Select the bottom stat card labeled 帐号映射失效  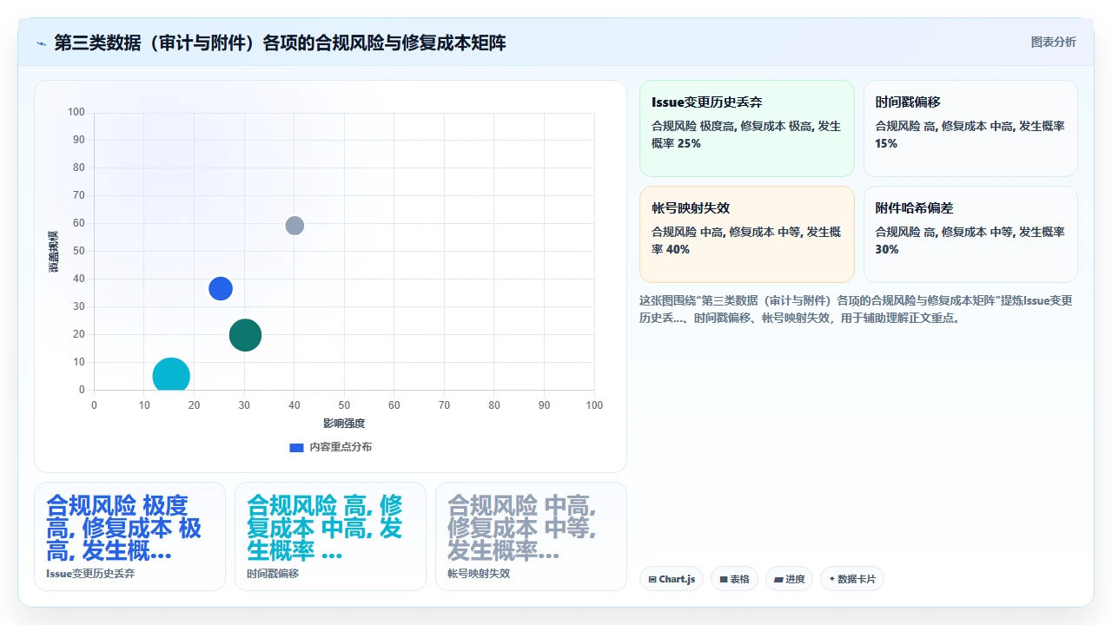point(531,536)
